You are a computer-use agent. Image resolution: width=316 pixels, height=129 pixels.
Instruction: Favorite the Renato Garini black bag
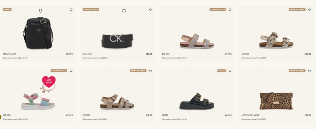tap(71, 10)
